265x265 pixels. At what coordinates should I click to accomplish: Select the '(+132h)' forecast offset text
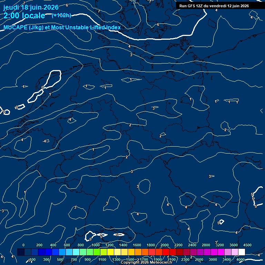[61, 16]
